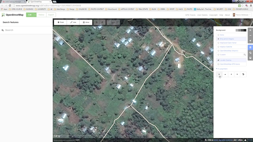Open the OSM bookmarks folder

click(228, 9)
